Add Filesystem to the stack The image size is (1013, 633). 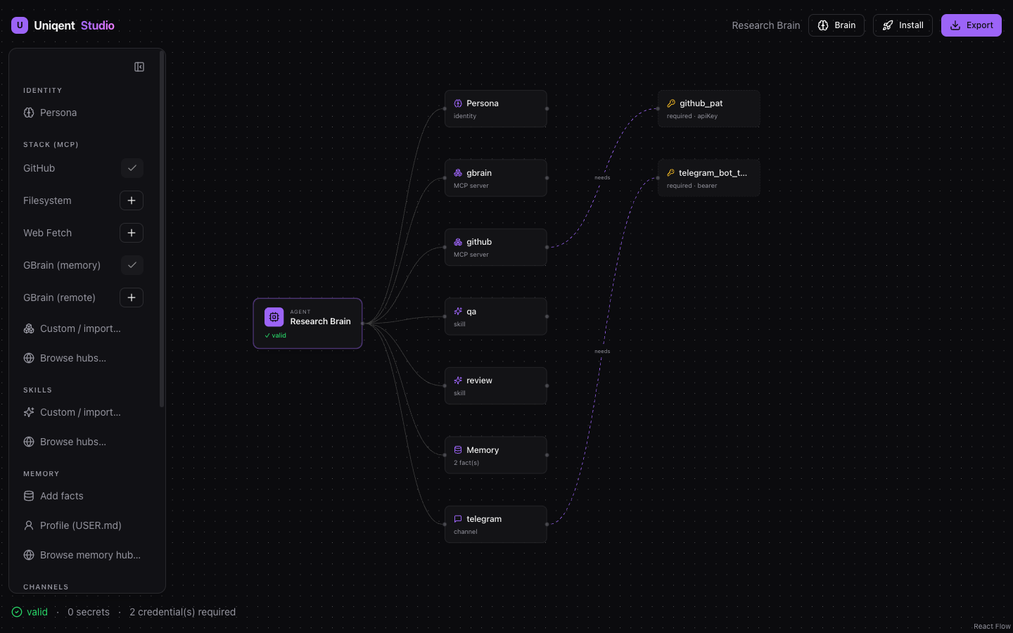pyautogui.click(x=132, y=200)
